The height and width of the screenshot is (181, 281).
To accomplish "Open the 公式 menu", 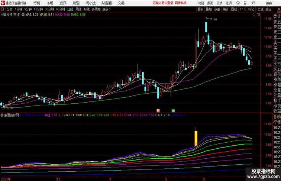I will pyautogui.click(x=219, y=3).
